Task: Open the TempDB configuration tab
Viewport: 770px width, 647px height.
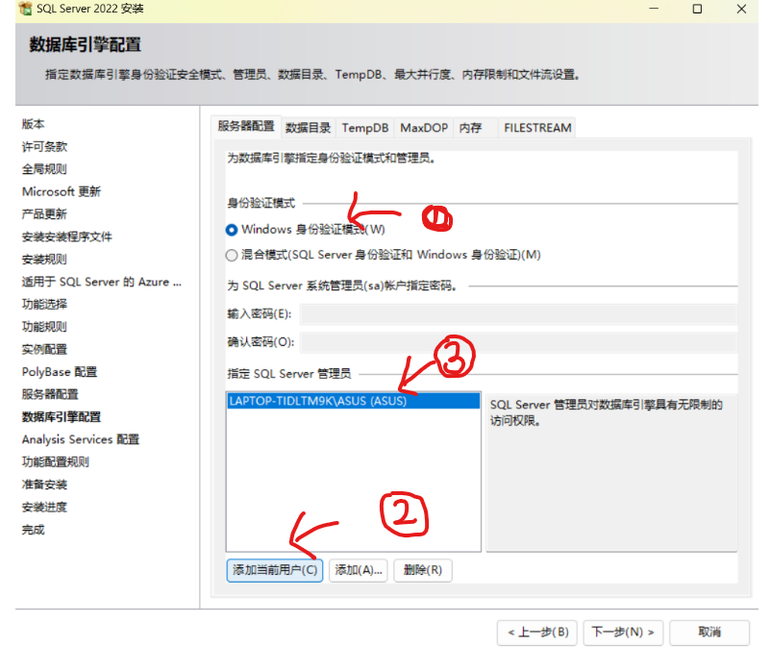Action: pos(364,126)
